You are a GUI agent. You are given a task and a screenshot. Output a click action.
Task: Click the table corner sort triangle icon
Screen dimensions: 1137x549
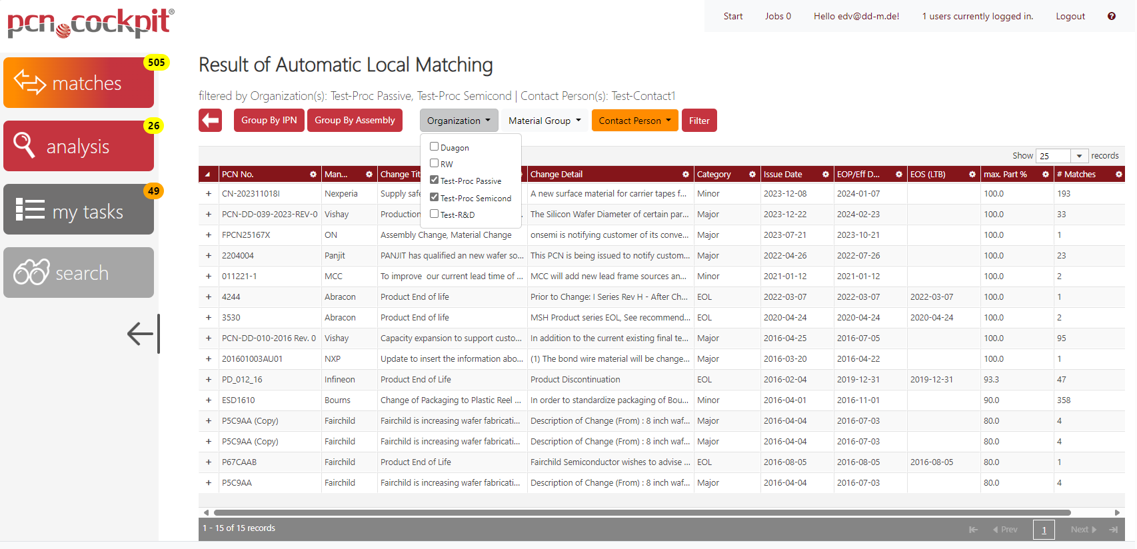(208, 175)
